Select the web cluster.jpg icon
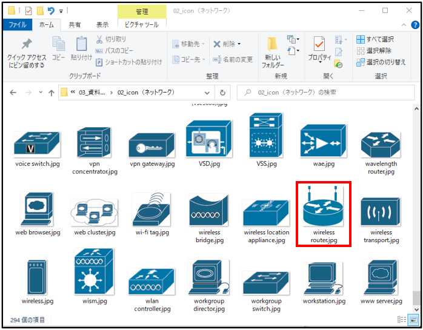The height and width of the screenshot is (330, 423). pyautogui.click(x=94, y=213)
